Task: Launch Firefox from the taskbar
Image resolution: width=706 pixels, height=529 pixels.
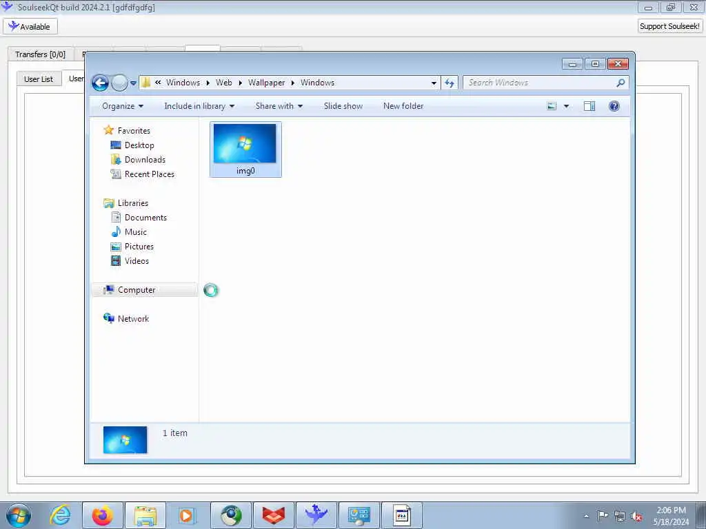Action: tap(103, 515)
